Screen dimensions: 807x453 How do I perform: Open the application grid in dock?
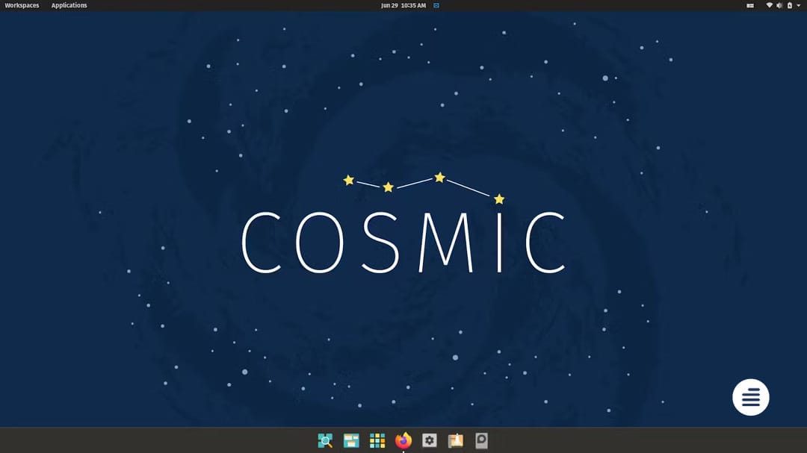(x=377, y=440)
